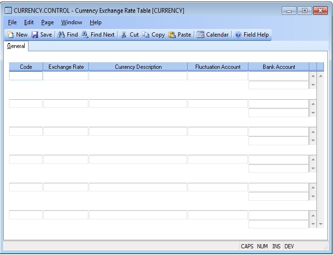Focus the fourth row Code field
This screenshot has width=333, height=255.
coord(26,159)
